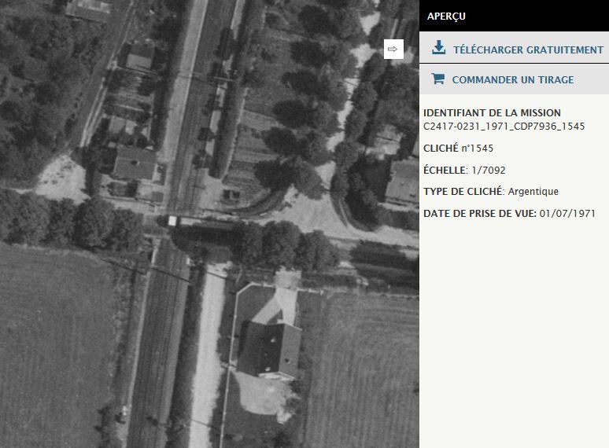Screen dimensions: 609x448
Task: Click the Commander un tirage text
Action: [512, 79]
